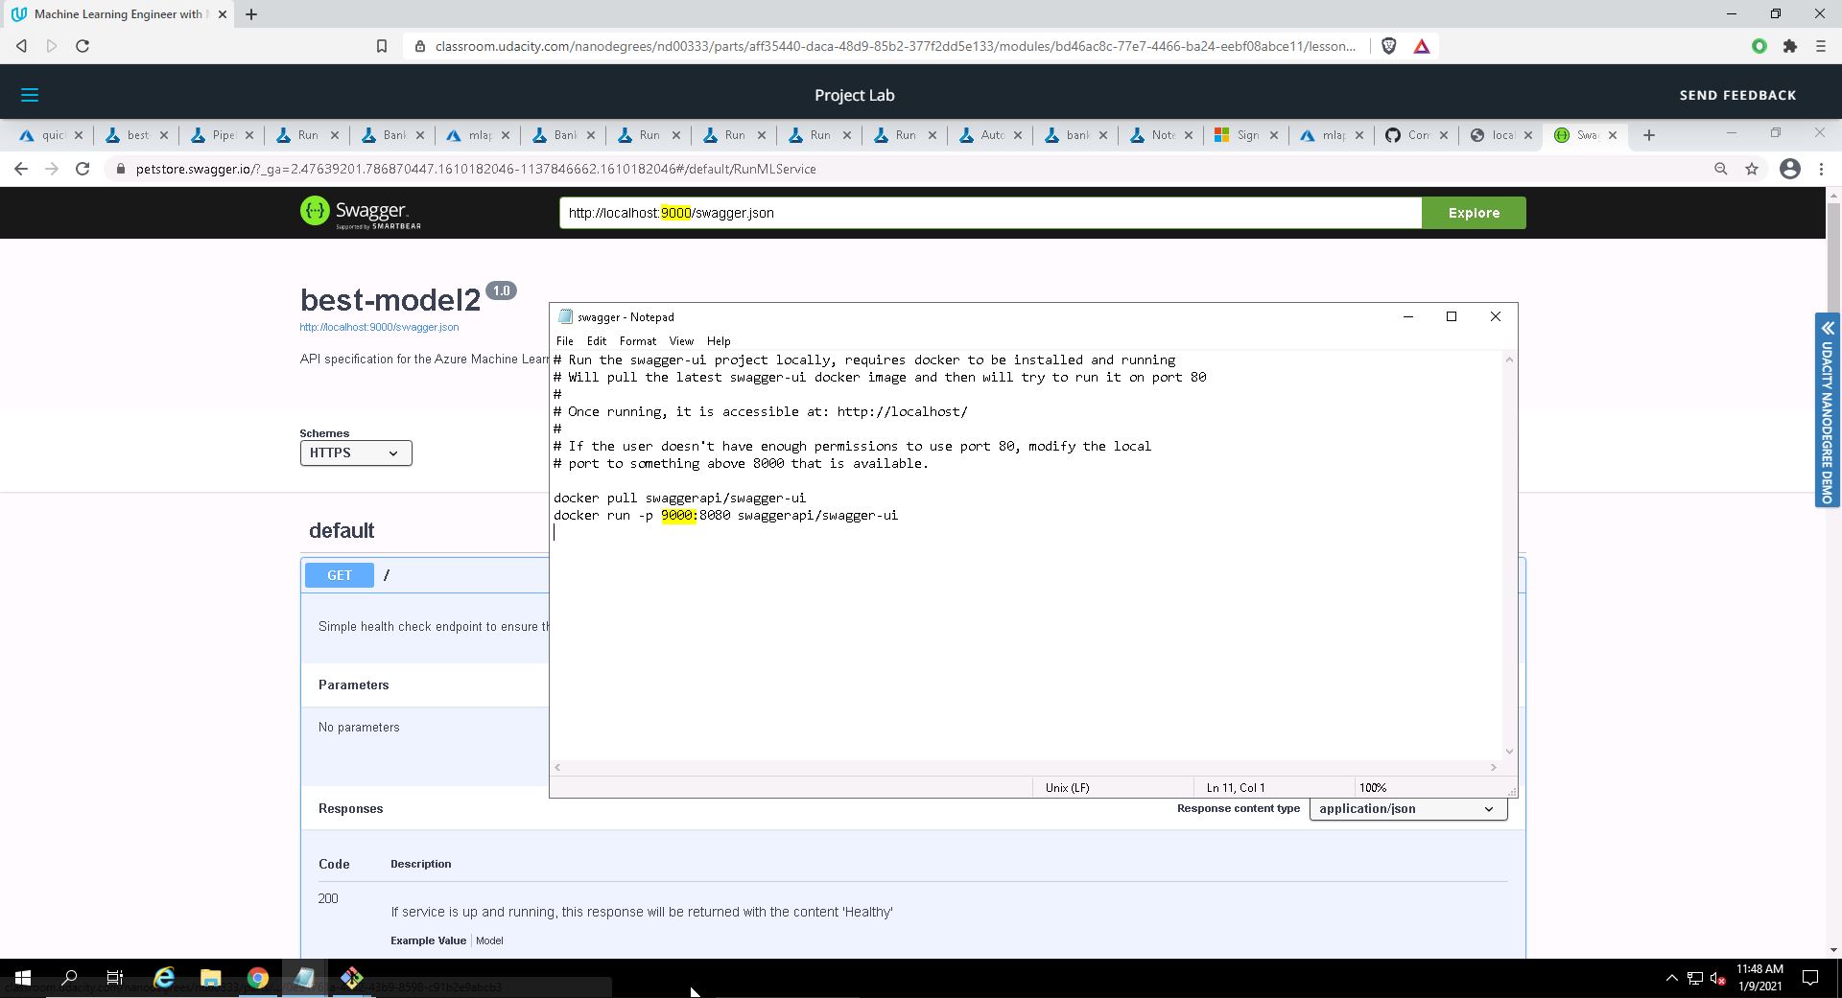
Task: Open the Brave Shields lion icon
Action: pyautogui.click(x=1388, y=46)
